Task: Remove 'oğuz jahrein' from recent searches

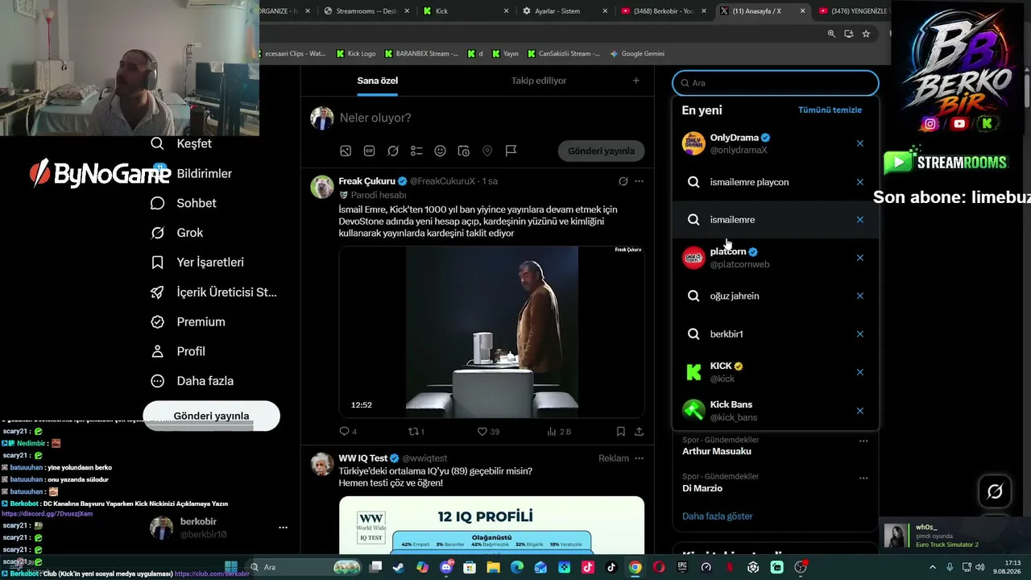Action: click(x=860, y=296)
